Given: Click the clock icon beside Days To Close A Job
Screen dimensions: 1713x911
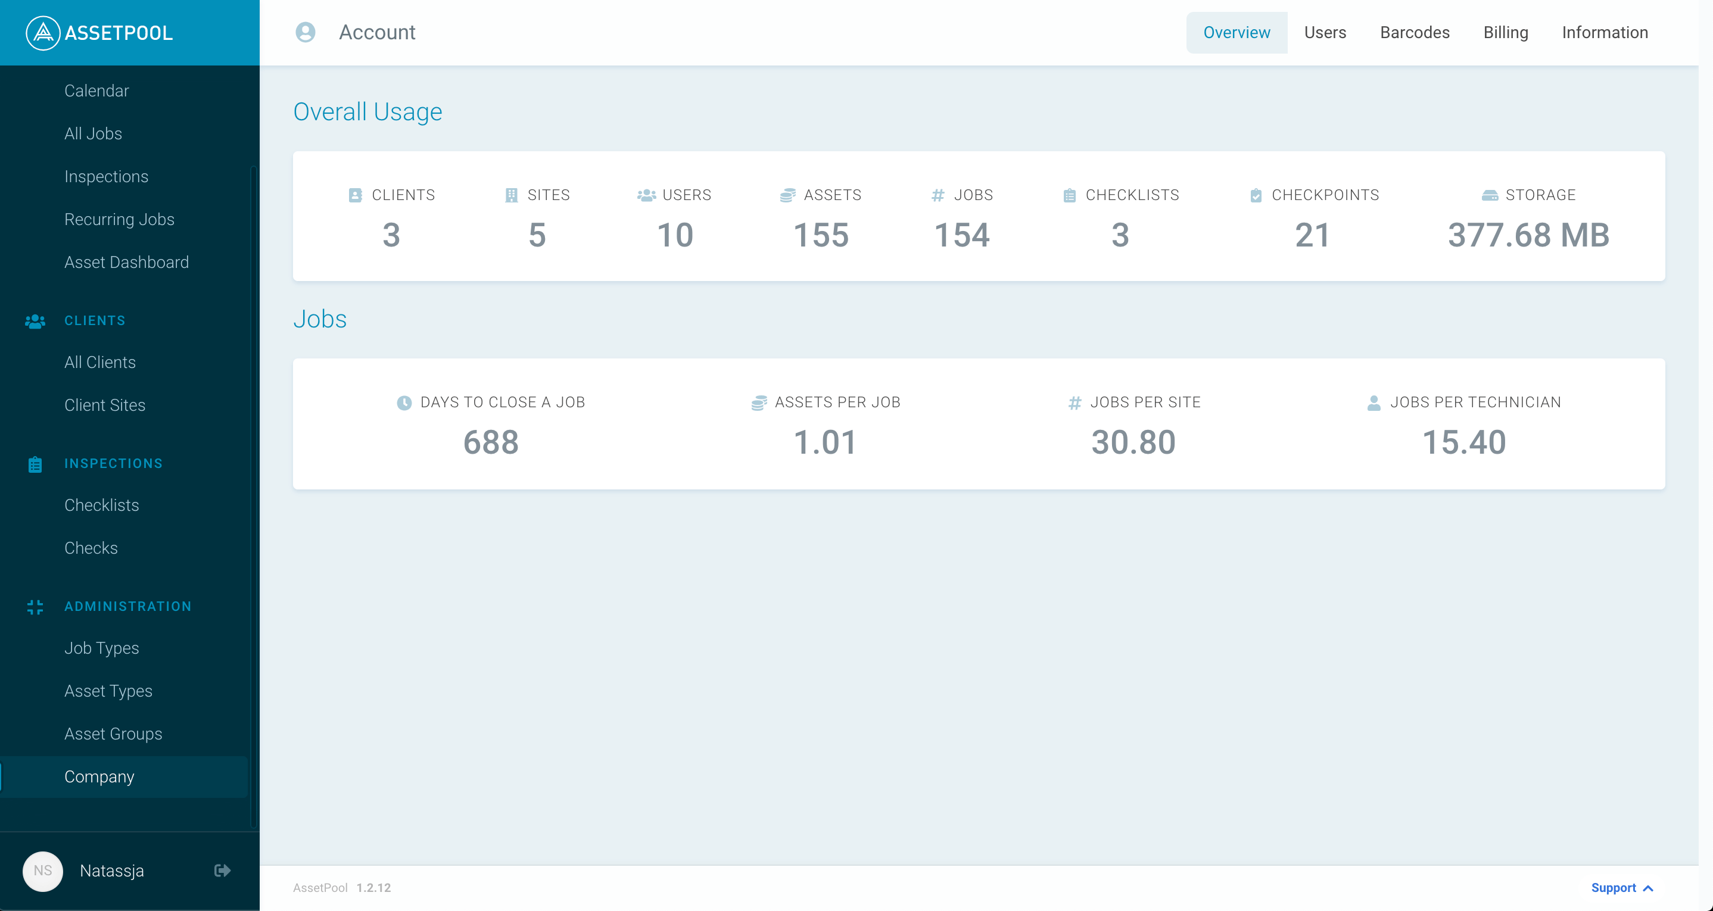Looking at the screenshot, I should 404,403.
